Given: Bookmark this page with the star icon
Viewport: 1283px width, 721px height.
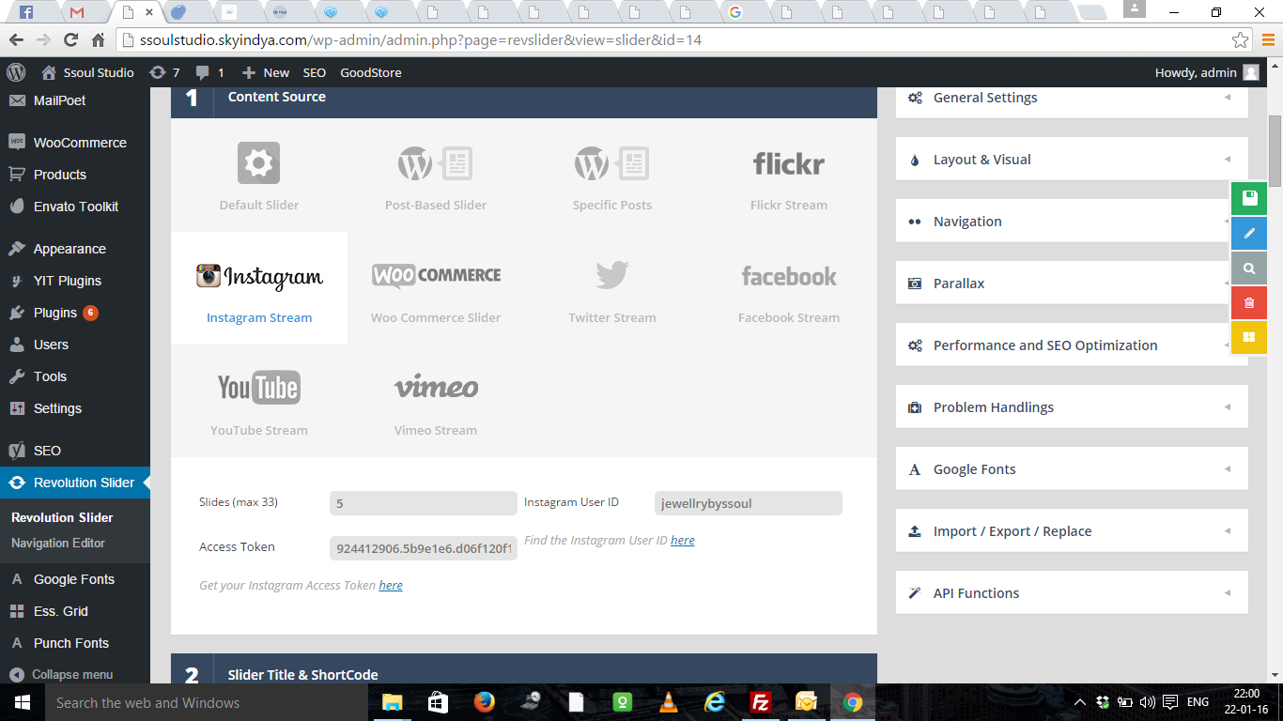Looking at the screenshot, I should click(1241, 40).
